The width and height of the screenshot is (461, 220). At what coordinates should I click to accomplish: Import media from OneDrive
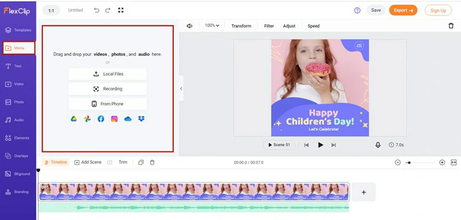[128, 119]
